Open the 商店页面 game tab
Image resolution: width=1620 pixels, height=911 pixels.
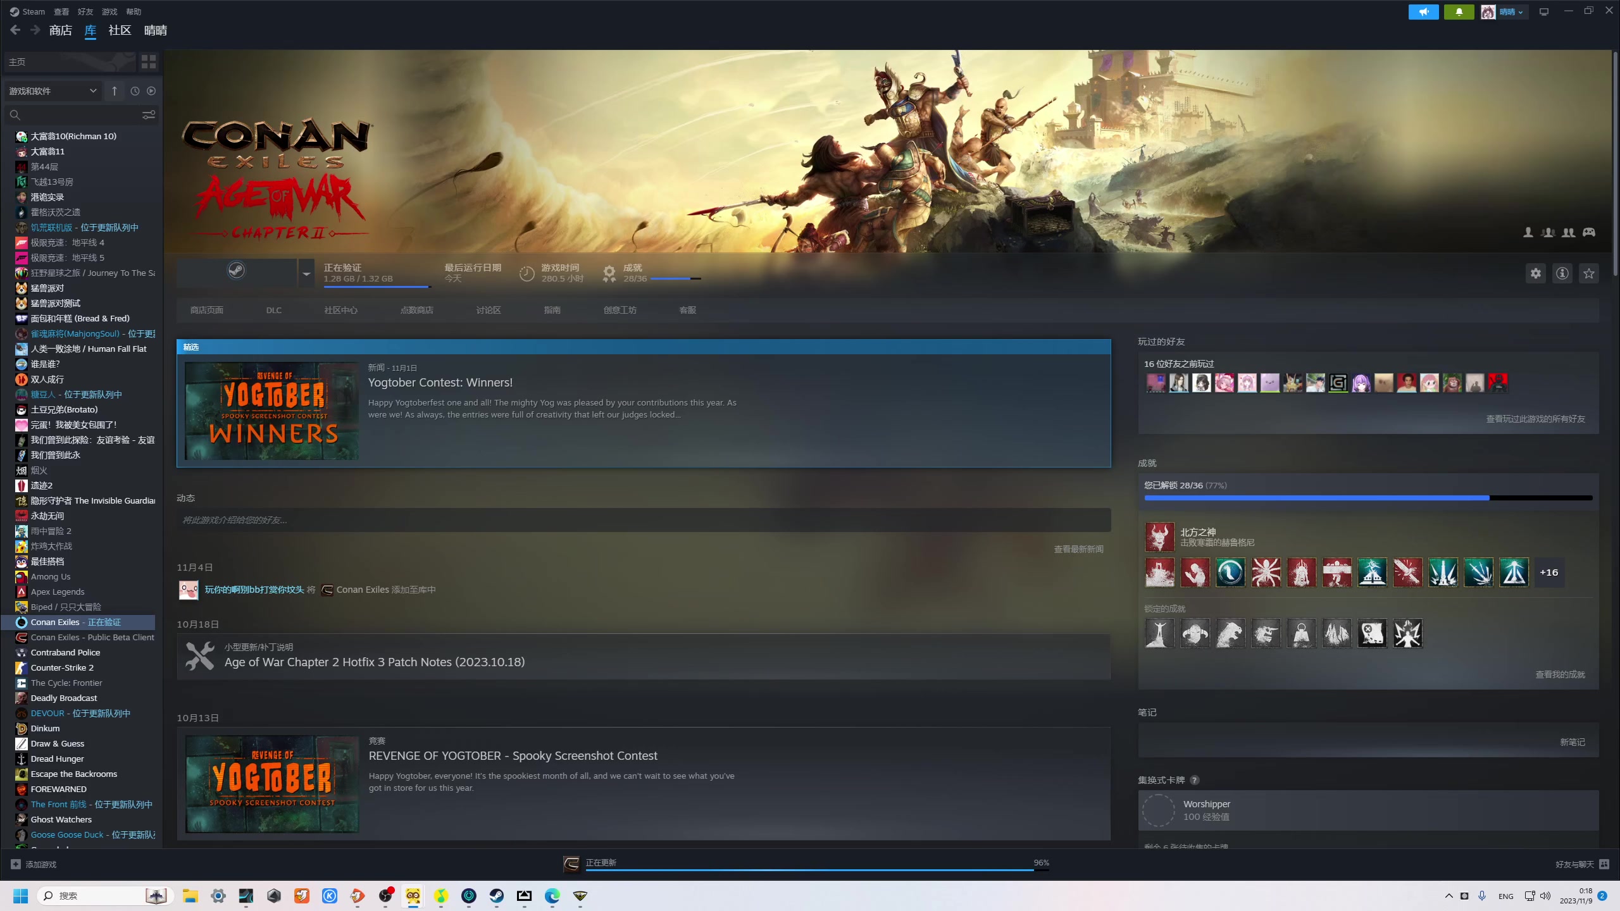pyautogui.click(x=207, y=310)
